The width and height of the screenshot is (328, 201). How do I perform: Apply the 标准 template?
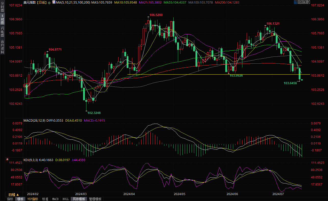[45, 199]
